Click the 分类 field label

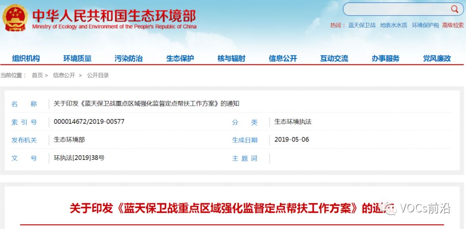point(245,122)
